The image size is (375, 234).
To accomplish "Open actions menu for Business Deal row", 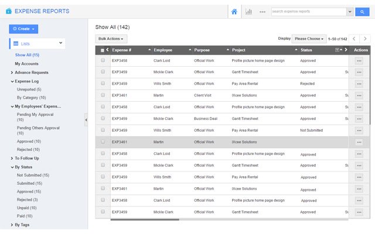I will click(359, 119).
